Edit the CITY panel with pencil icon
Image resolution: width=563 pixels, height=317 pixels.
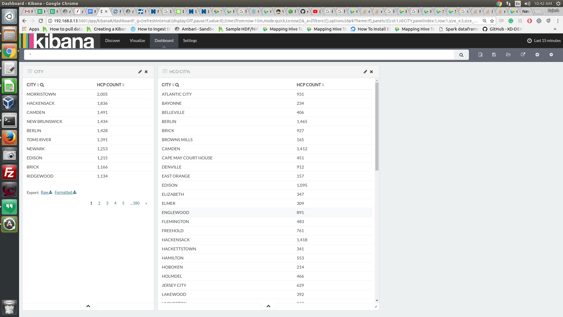point(140,72)
